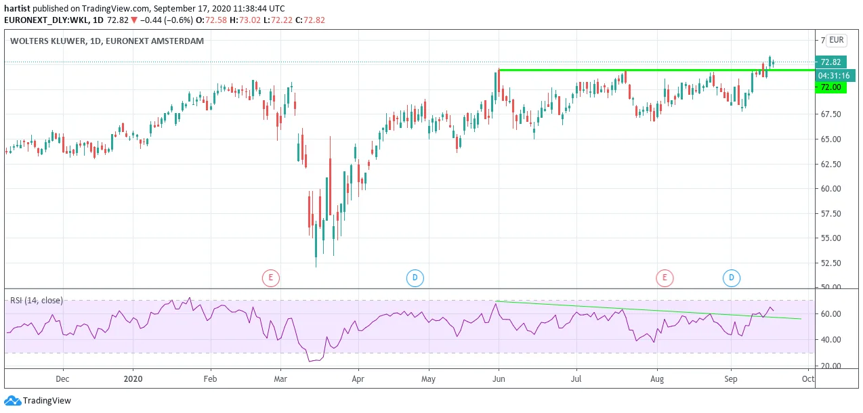Click the TradingView text link
Viewport: 863px width, 413px height.
click(x=47, y=401)
